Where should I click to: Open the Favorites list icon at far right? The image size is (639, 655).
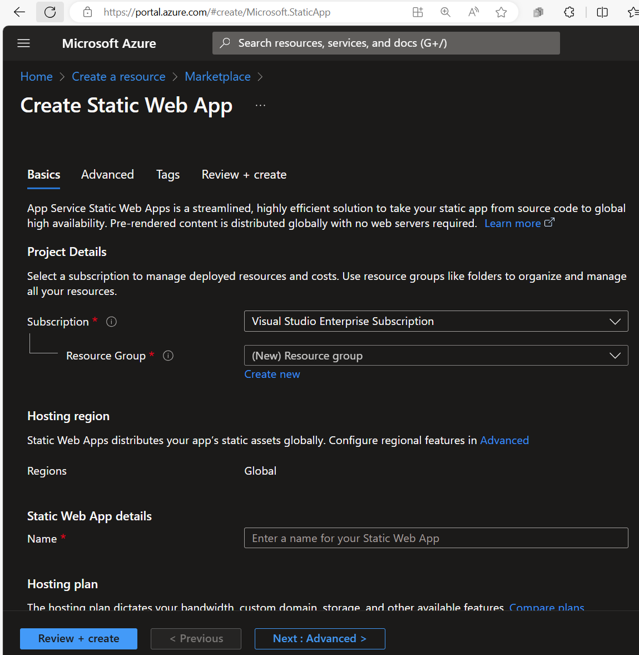click(633, 12)
